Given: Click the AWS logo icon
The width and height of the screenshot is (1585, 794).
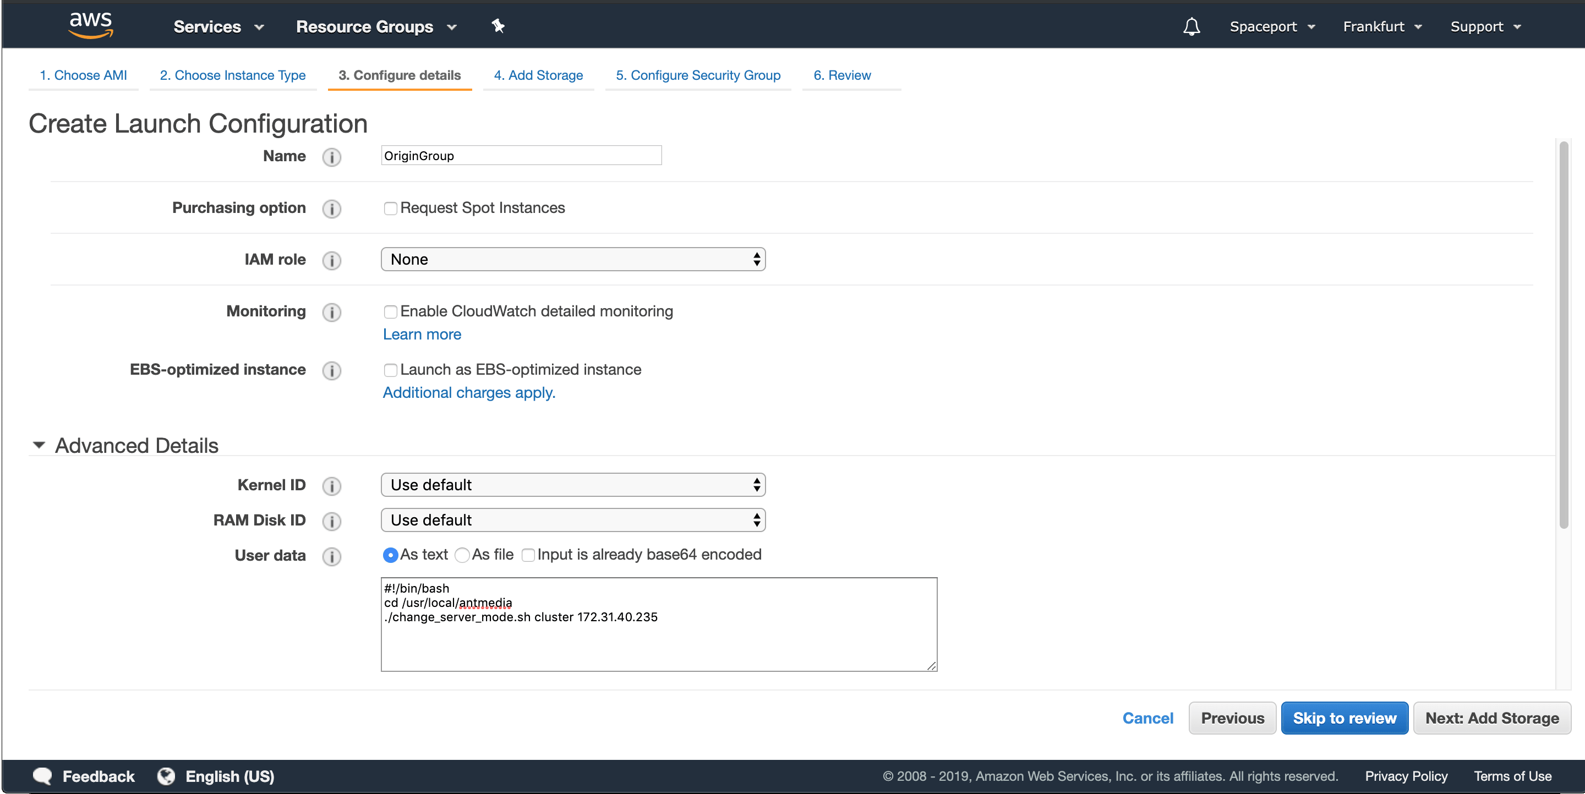Looking at the screenshot, I should coord(90,25).
